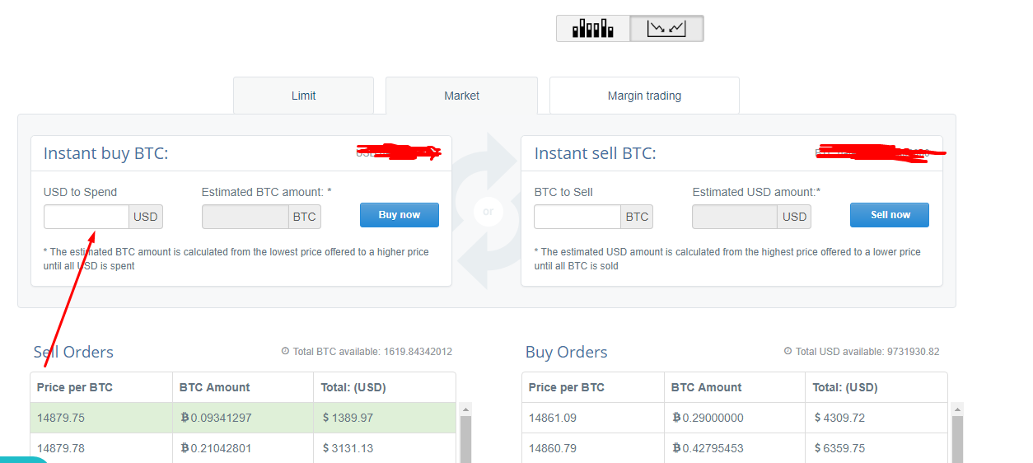Focus the USD to Spend input field
Image resolution: width=1033 pixels, height=463 pixels.
[x=86, y=217]
